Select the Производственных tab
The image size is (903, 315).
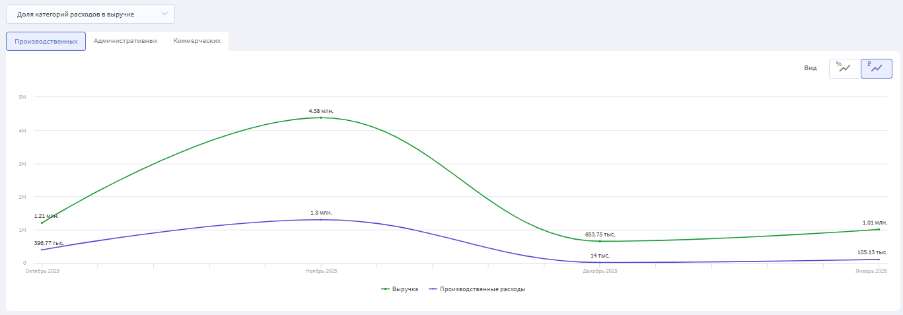click(x=46, y=41)
